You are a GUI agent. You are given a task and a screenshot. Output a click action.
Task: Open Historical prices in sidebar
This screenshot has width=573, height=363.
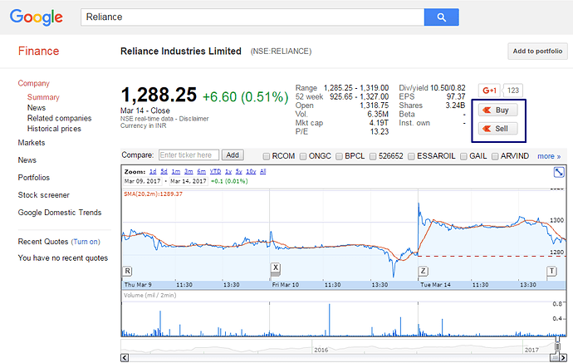click(54, 129)
